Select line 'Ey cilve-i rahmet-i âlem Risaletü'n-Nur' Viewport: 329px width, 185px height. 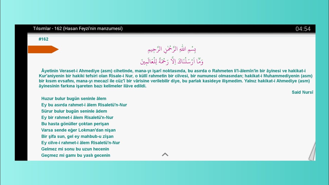click(x=80, y=143)
